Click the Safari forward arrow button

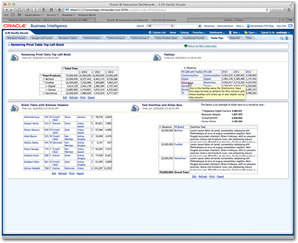[x=11, y=10]
